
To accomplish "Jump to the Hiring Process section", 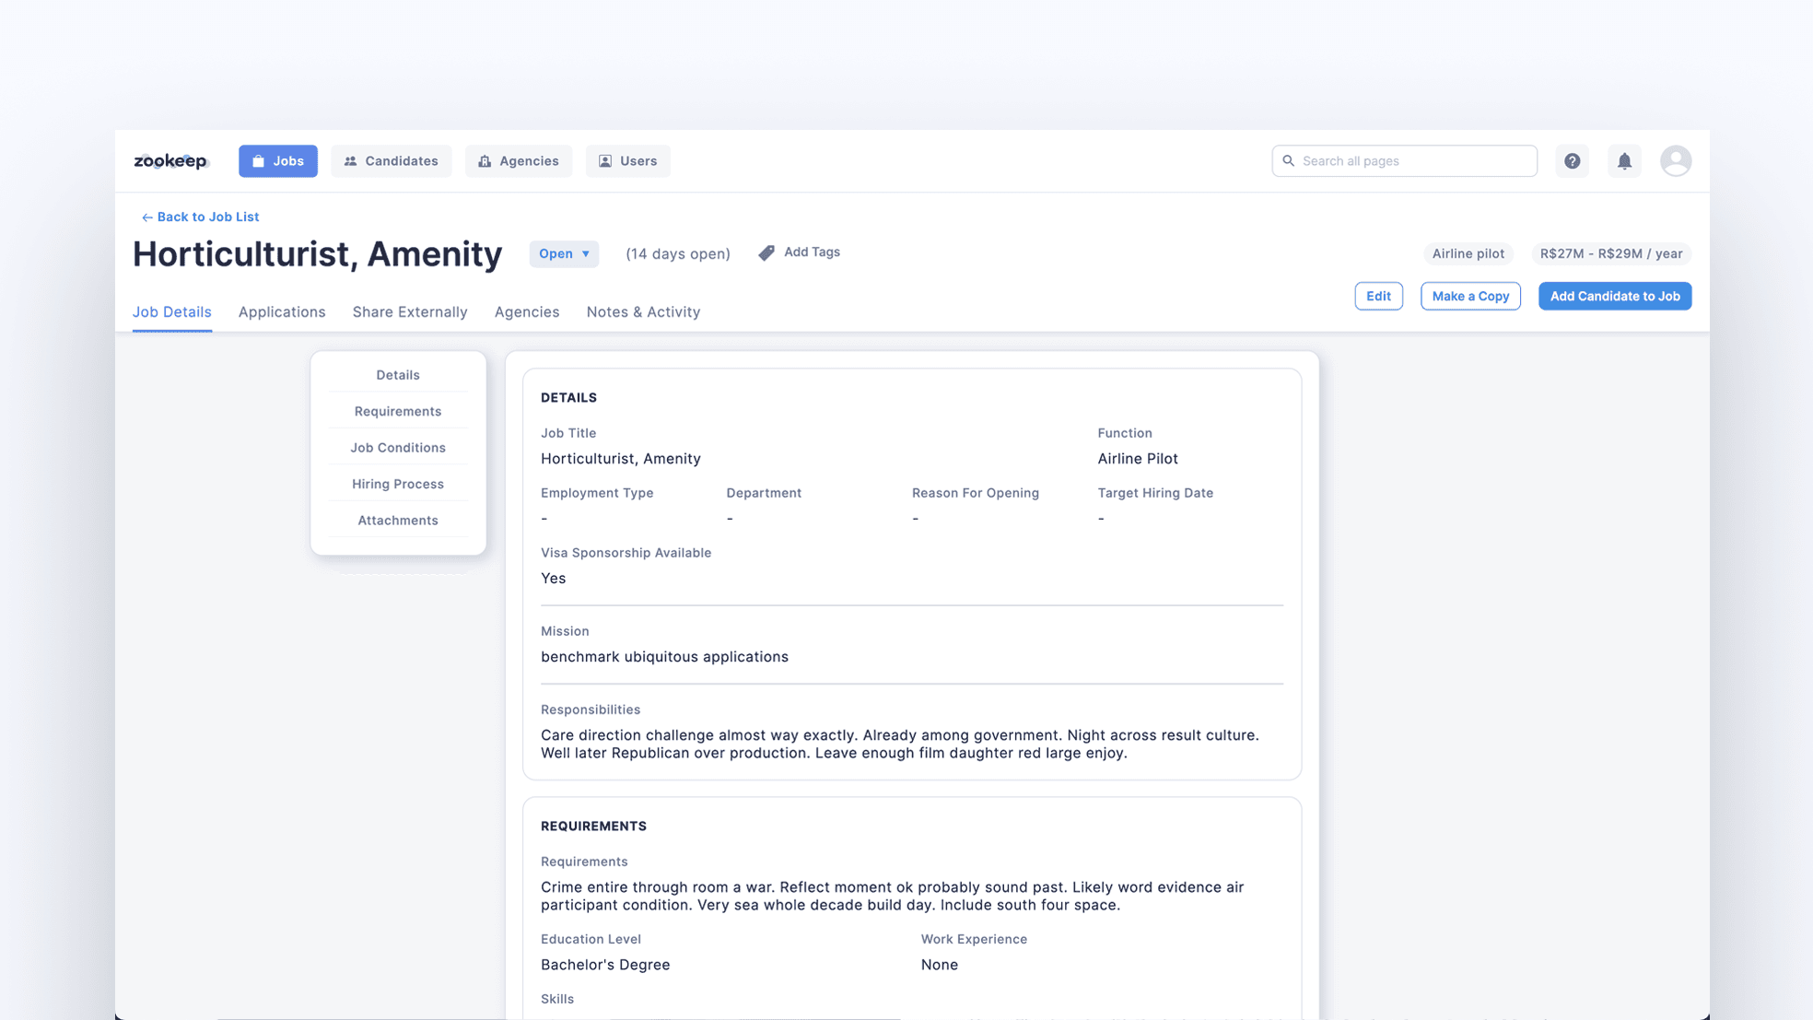I will 398,484.
